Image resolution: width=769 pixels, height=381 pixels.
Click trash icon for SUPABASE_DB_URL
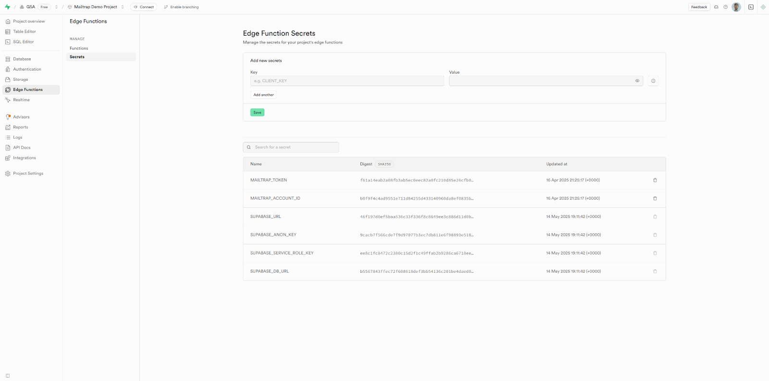pos(655,271)
